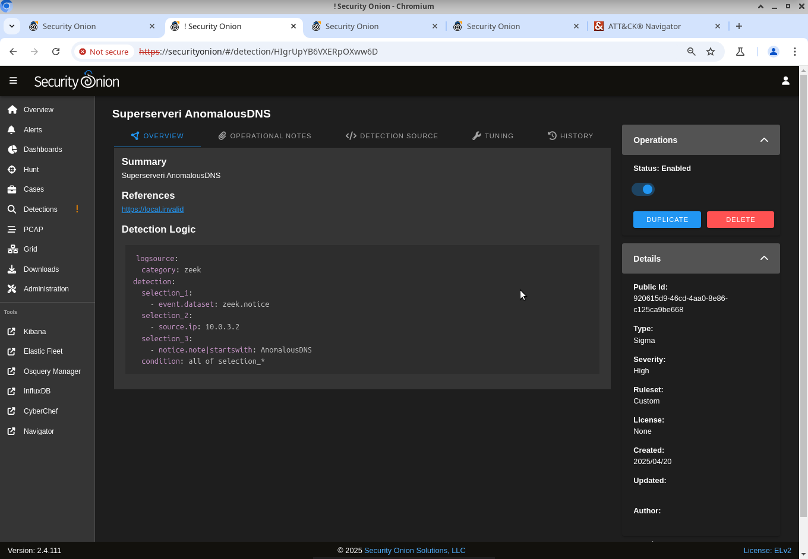Open Detections magnifier icon in sidebar
The height and width of the screenshot is (559, 808).
[12, 209]
